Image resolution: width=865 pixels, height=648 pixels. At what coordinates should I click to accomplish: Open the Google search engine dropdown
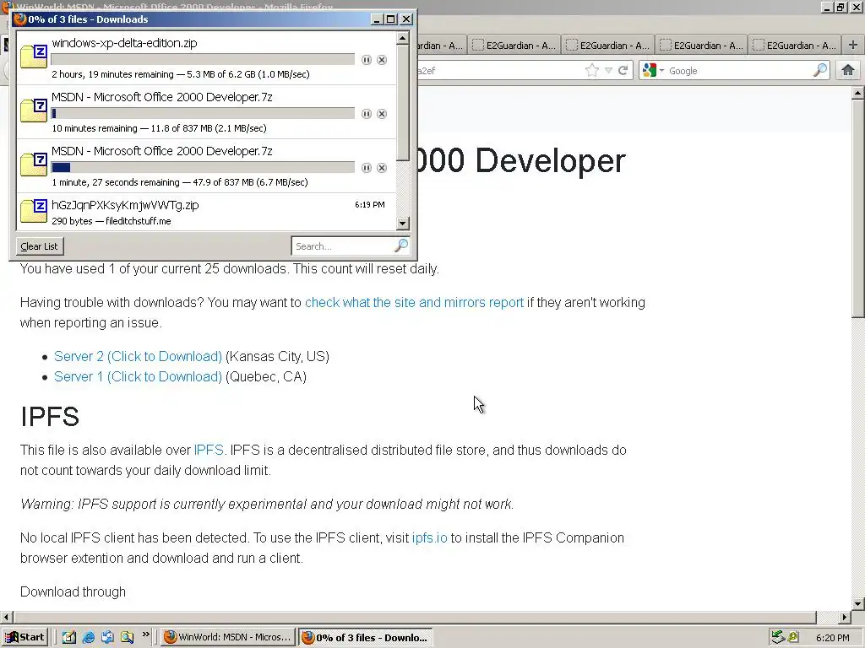pos(662,71)
